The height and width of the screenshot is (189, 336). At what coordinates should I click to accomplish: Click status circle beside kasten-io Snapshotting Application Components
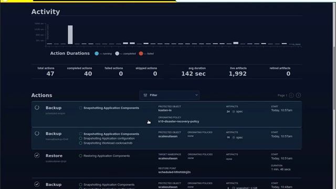(80, 108)
